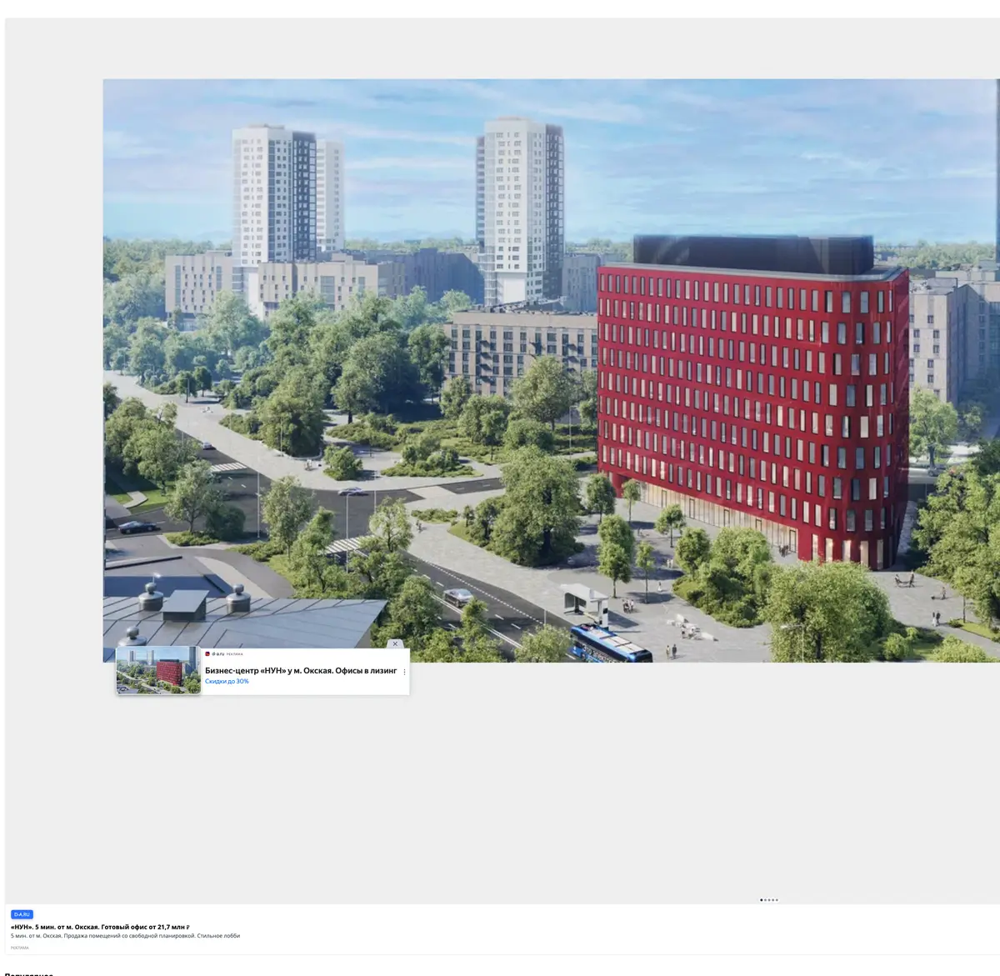1000x976 pixels.
Task: Select the second carousel indicator dot
Action: point(766,900)
